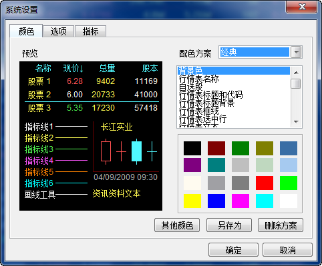
Task: Select the cyan color swatch
Action: [265, 201]
